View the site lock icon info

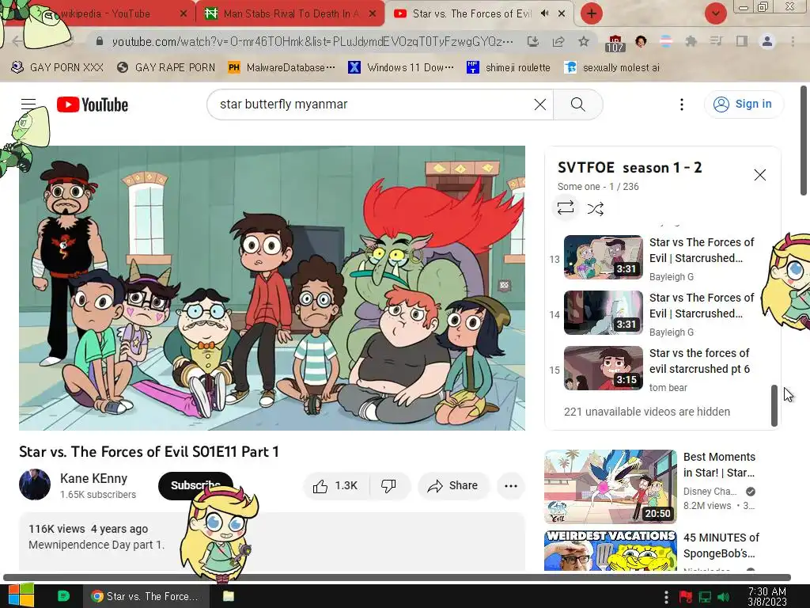[100, 41]
